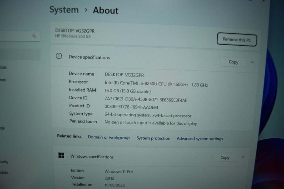This screenshot has height=189, width=284.
Task: Select the 16.0 GB RAM value
Action: point(128,91)
